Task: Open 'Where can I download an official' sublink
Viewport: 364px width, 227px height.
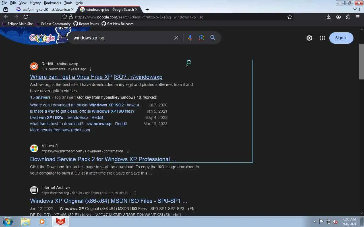Action: pos(87,105)
